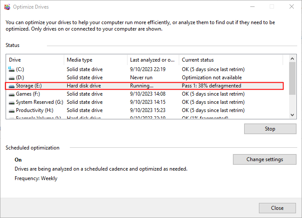Click the Never run entry for (D:)

(141, 78)
